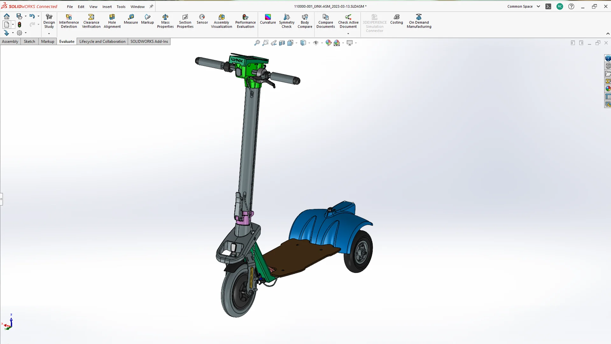Click the Costing button
611x344 pixels.
click(397, 19)
